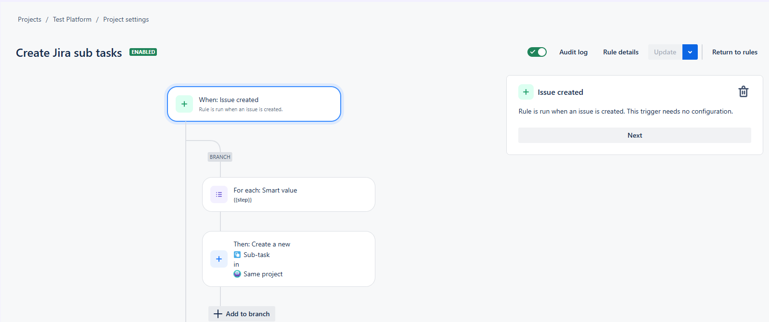Select the When: Issue created trigger node
The width and height of the screenshot is (769, 322).
click(x=254, y=104)
